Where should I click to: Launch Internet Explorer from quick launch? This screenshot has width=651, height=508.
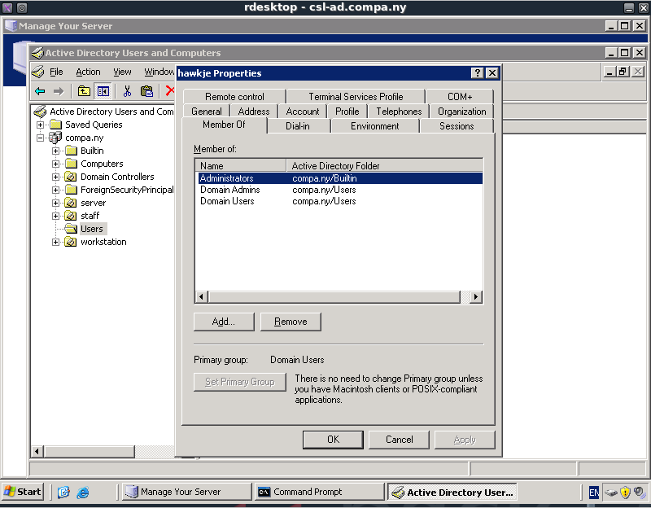click(82, 492)
